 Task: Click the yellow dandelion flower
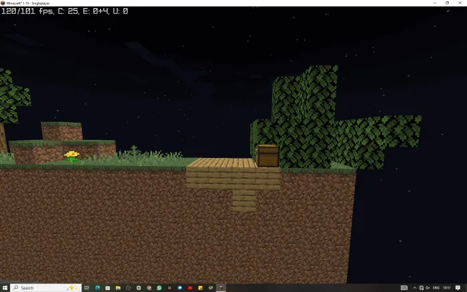[x=71, y=156]
